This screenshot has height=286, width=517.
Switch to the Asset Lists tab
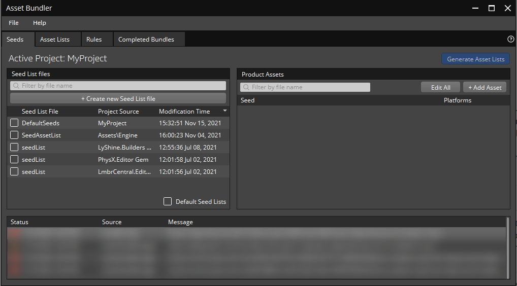(x=55, y=40)
